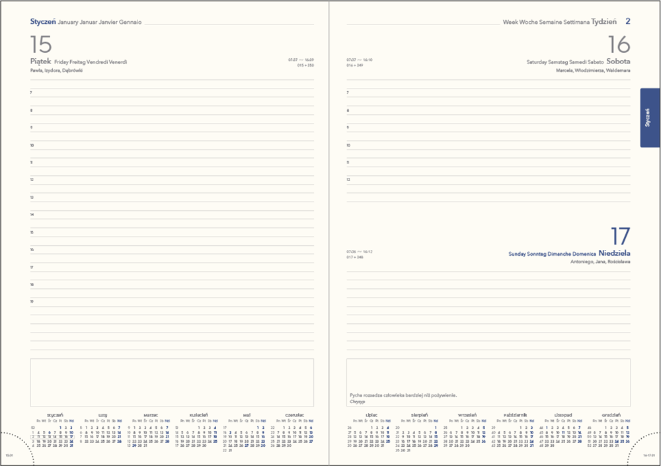Click hour 14 on the Friday page

coord(32,215)
